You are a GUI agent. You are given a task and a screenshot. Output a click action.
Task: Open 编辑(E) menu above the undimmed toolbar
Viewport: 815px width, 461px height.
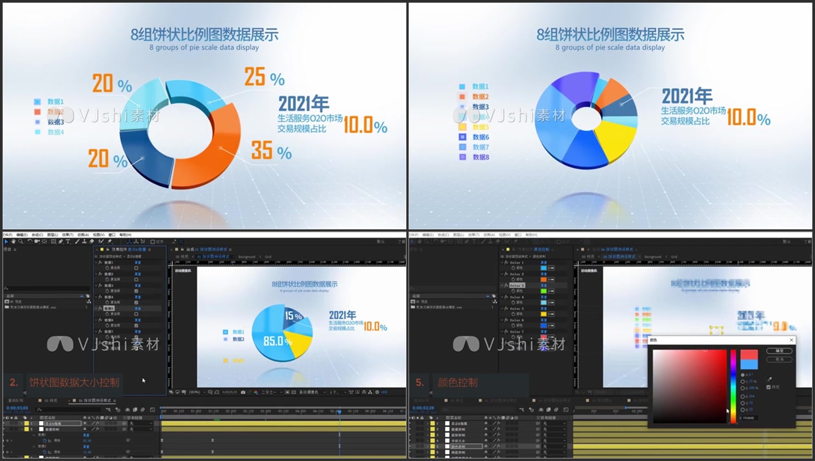(22, 235)
